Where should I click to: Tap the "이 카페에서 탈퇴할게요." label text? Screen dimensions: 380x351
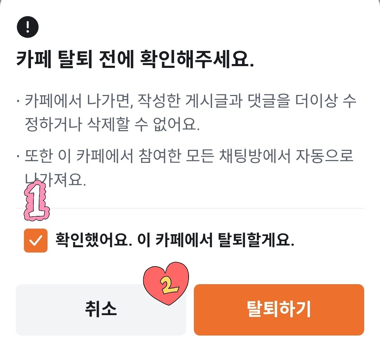click(x=215, y=241)
